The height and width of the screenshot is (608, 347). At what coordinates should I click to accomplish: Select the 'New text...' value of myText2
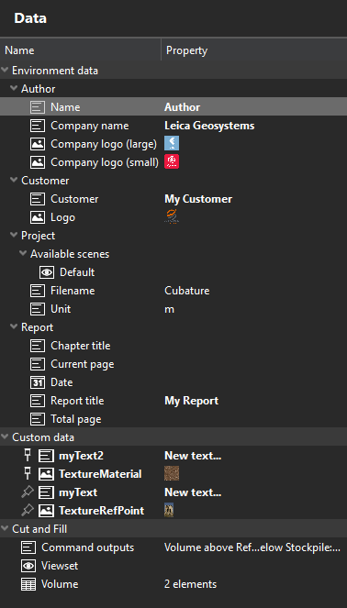point(193,456)
